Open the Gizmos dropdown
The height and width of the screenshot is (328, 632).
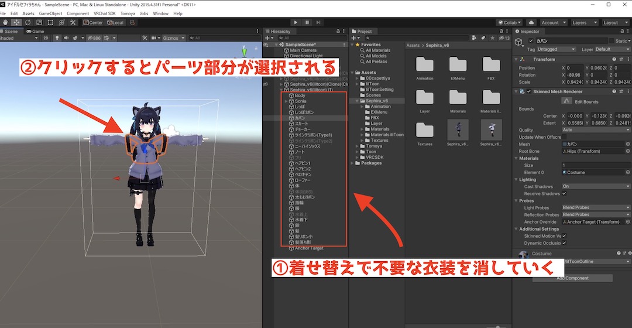[x=173, y=38]
